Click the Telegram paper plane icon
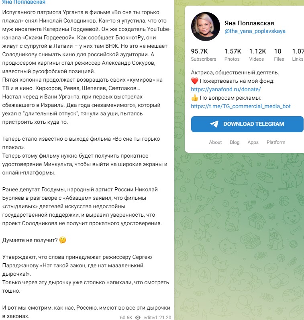 click(x=214, y=124)
